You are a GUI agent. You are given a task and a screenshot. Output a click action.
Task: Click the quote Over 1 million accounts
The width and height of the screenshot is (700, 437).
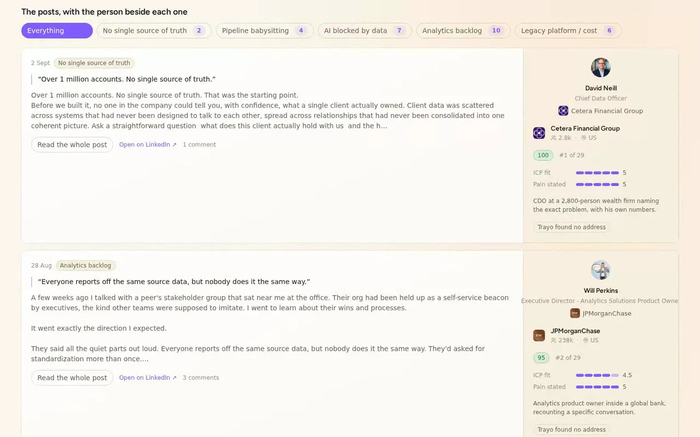point(127,79)
